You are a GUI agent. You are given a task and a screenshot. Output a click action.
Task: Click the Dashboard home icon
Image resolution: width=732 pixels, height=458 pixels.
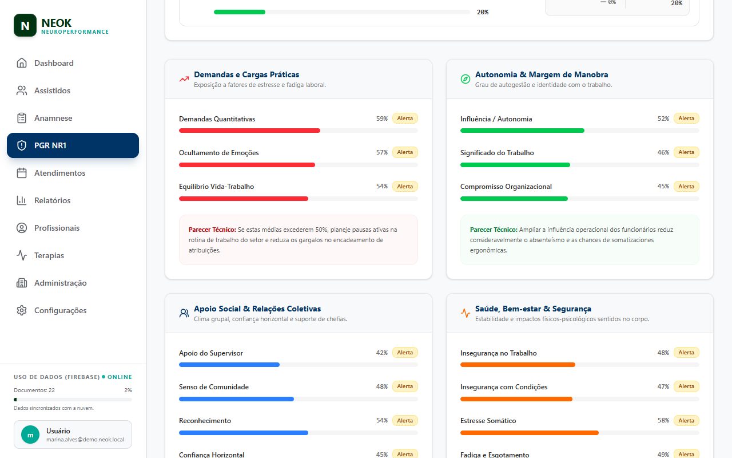pos(22,63)
